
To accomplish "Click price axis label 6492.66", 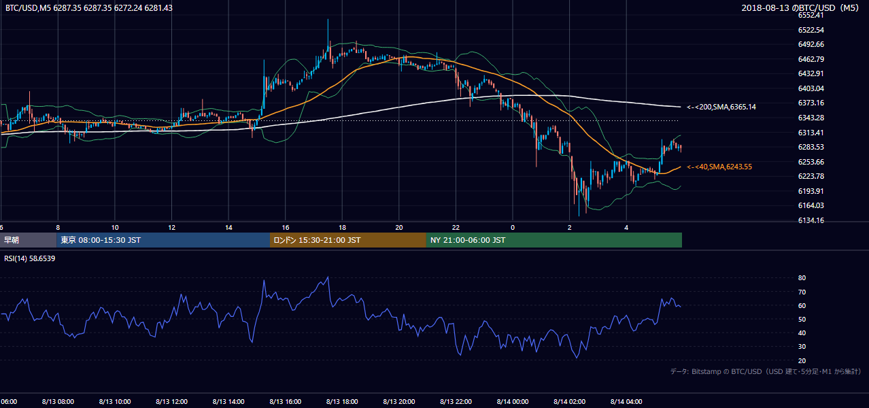I will coord(811,44).
